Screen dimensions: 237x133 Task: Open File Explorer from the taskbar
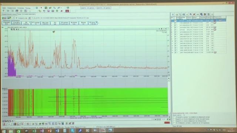(11, 131)
